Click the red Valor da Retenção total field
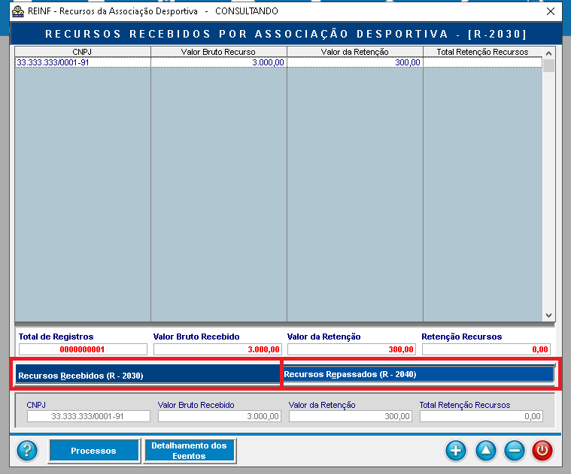Viewport: 571px width, 474px height. click(x=351, y=349)
